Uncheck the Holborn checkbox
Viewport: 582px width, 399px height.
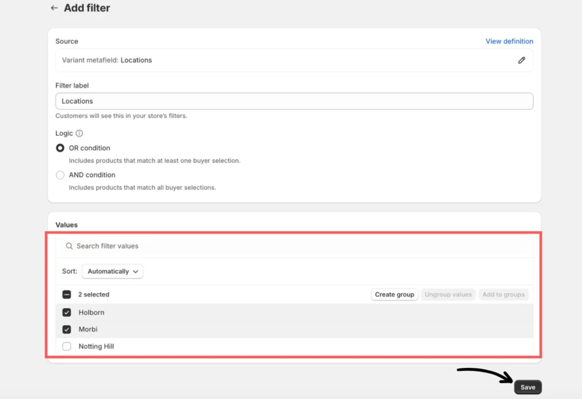66,313
